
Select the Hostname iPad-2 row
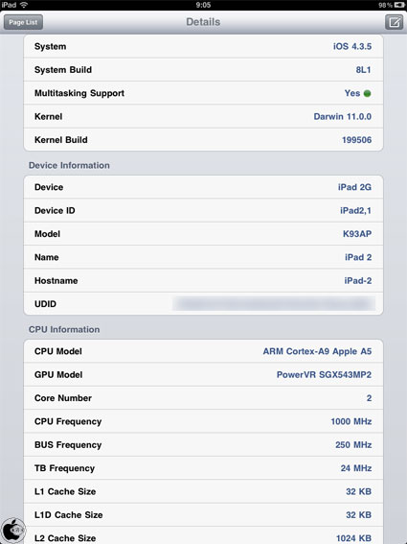coord(203,281)
